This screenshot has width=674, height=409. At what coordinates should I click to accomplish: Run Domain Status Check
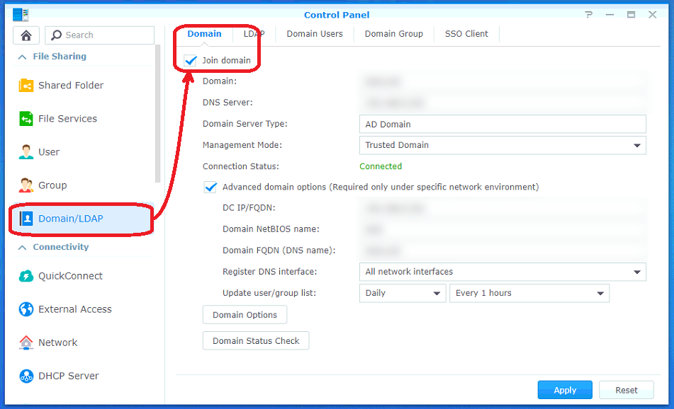click(x=256, y=340)
